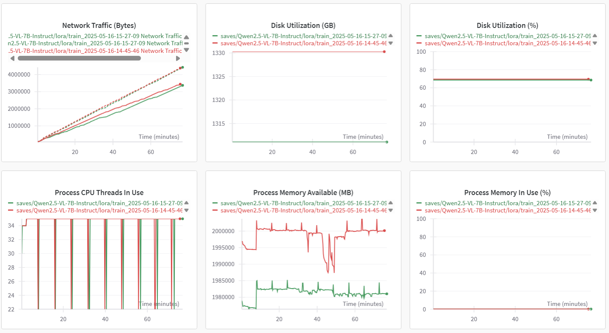Image resolution: width=609 pixels, height=333 pixels.
Task: Hide green 15-27-09 run in Process Memory Available legend
Action: point(303,203)
